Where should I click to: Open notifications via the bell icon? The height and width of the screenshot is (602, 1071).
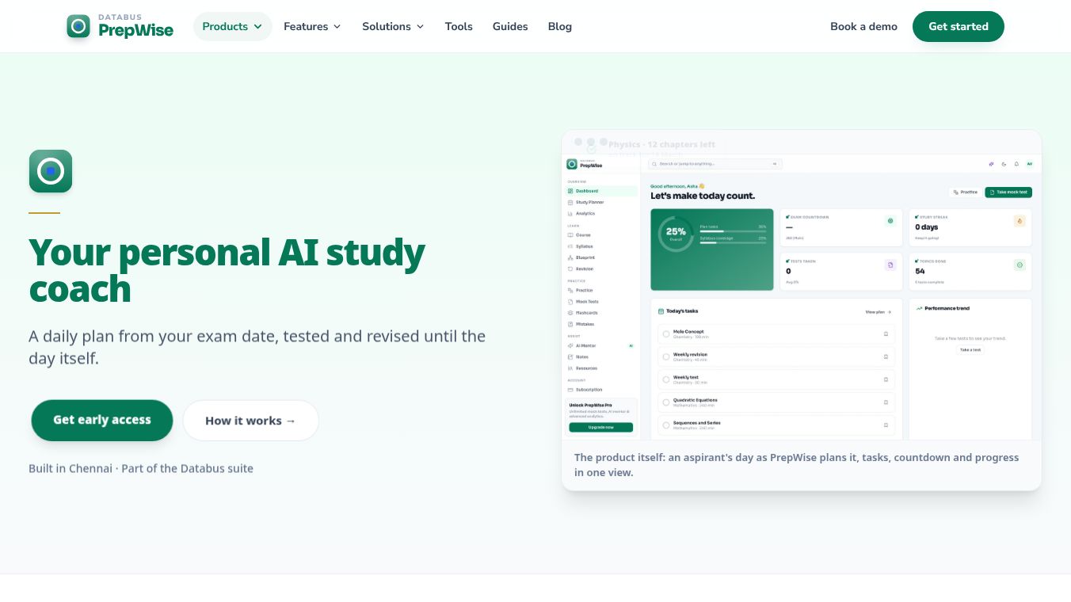click(x=1016, y=164)
